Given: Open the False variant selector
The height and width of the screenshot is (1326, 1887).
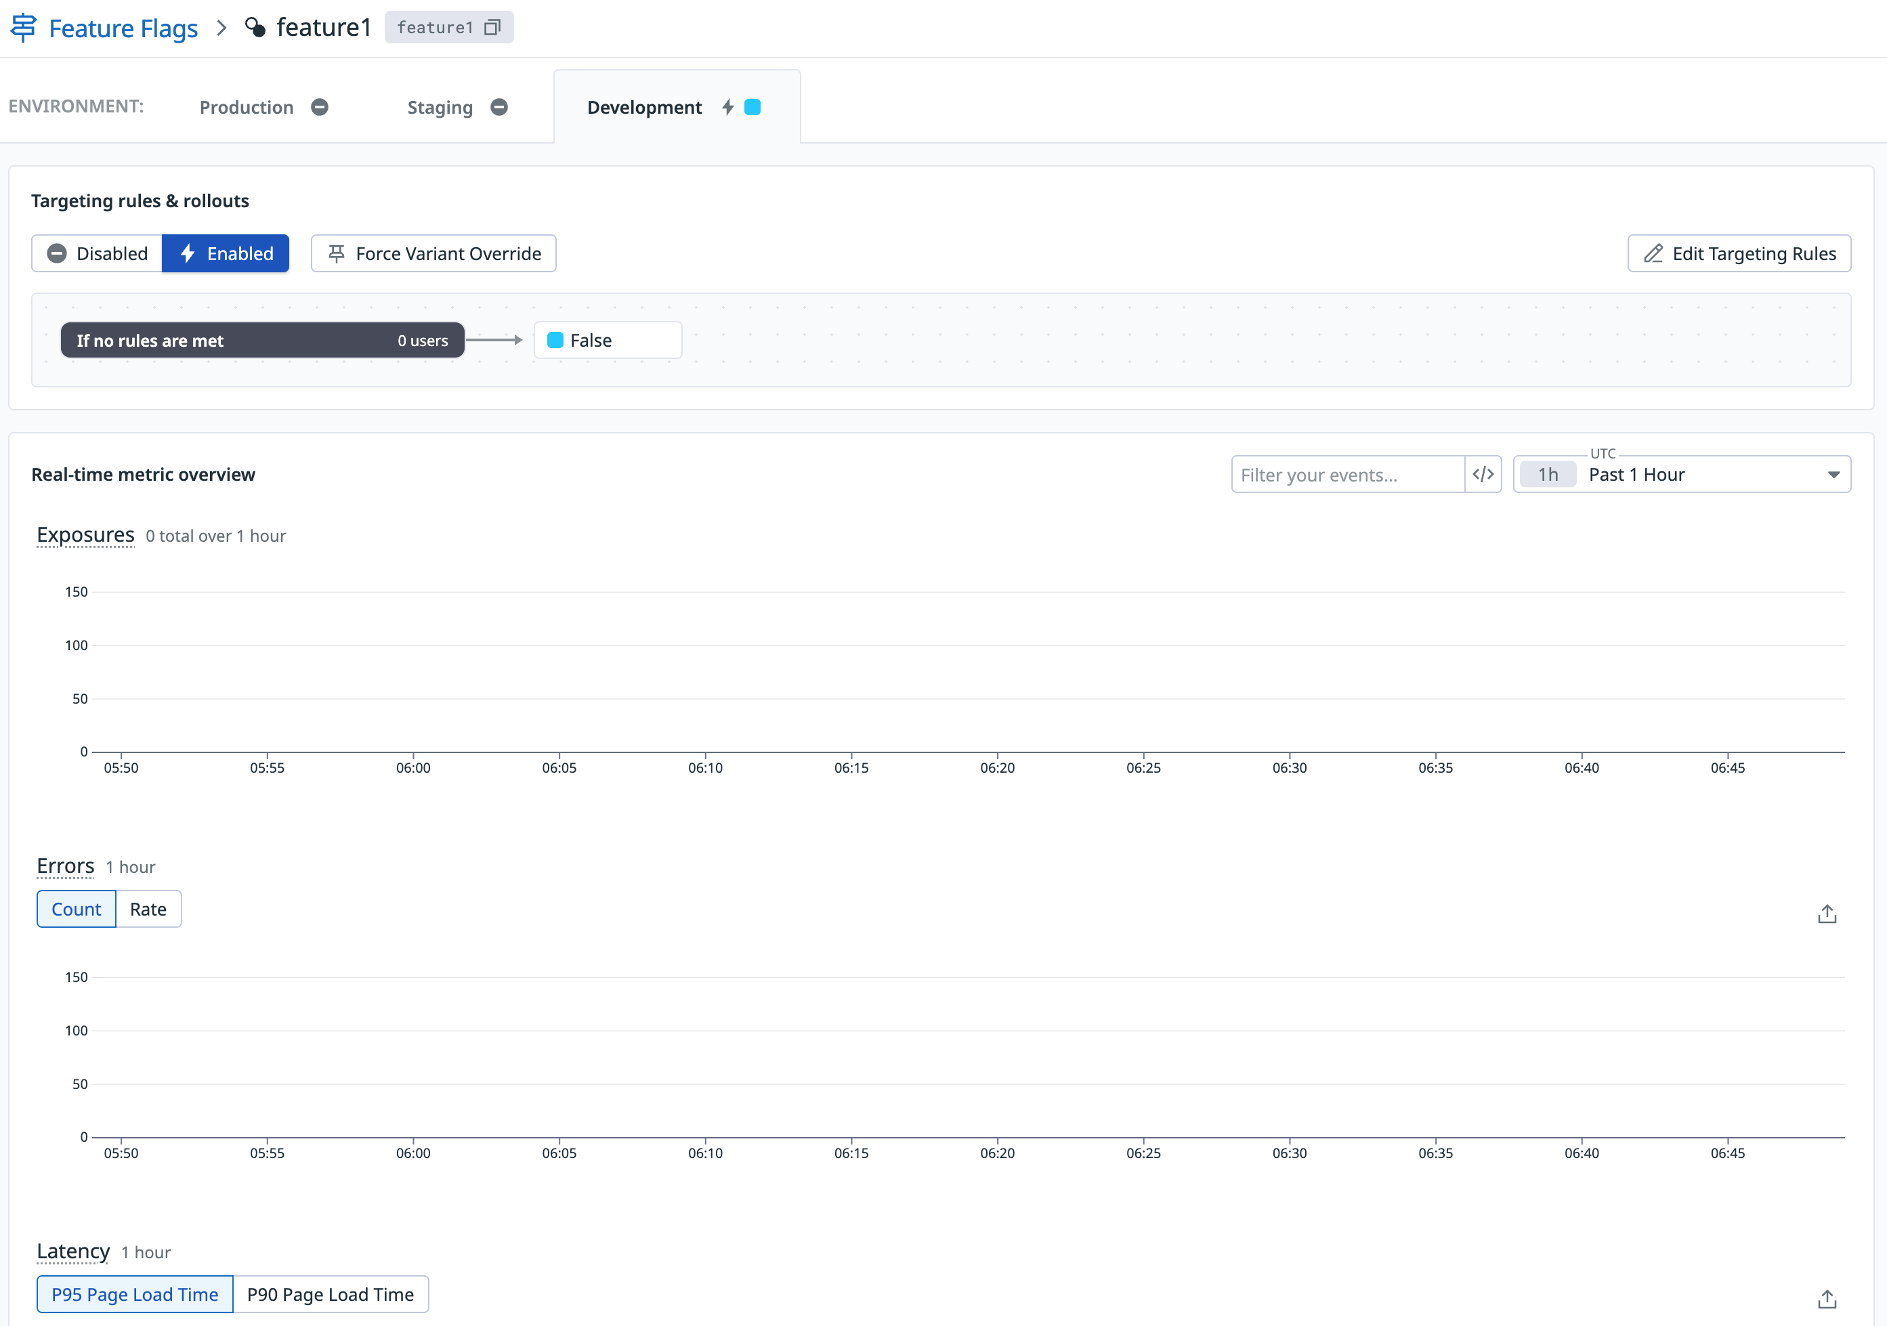Looking at the screenshot, I should (608, 340).
